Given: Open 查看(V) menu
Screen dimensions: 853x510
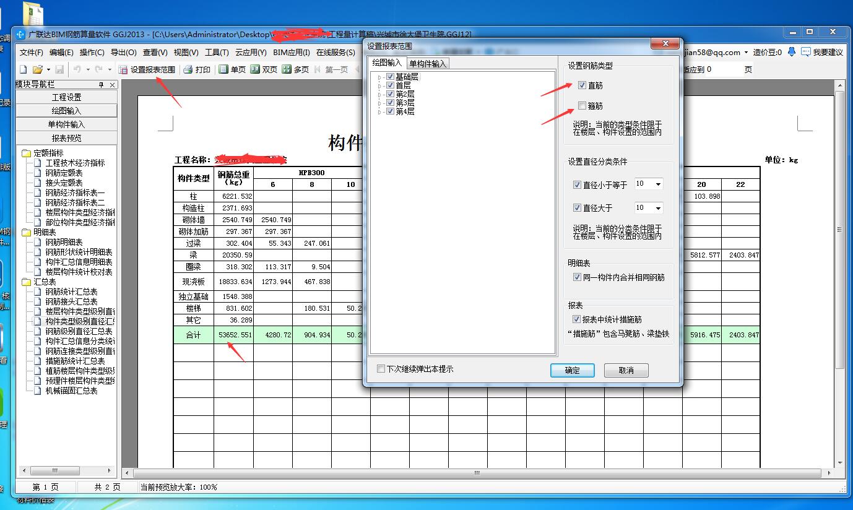Looking at the screenshot, I should click(155, 53).
